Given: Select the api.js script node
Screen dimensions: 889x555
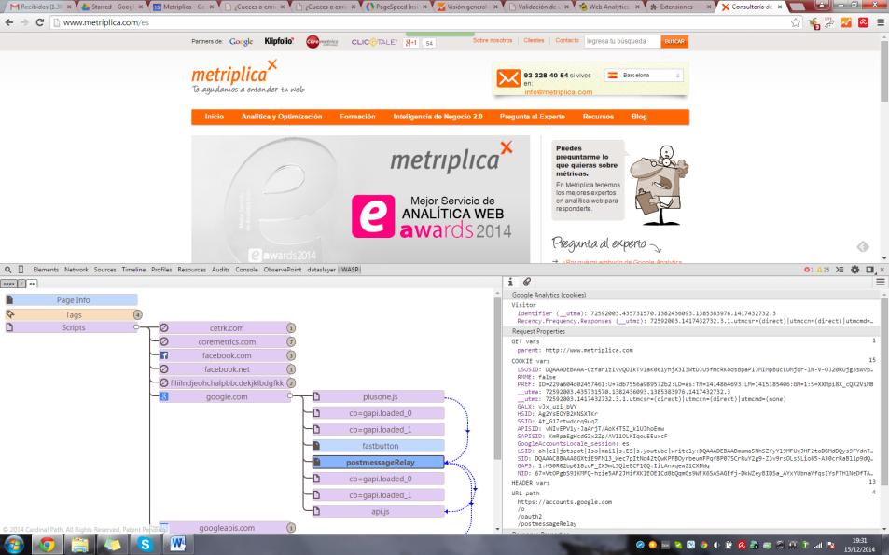Looking at the screenshot, I should 380,511.
